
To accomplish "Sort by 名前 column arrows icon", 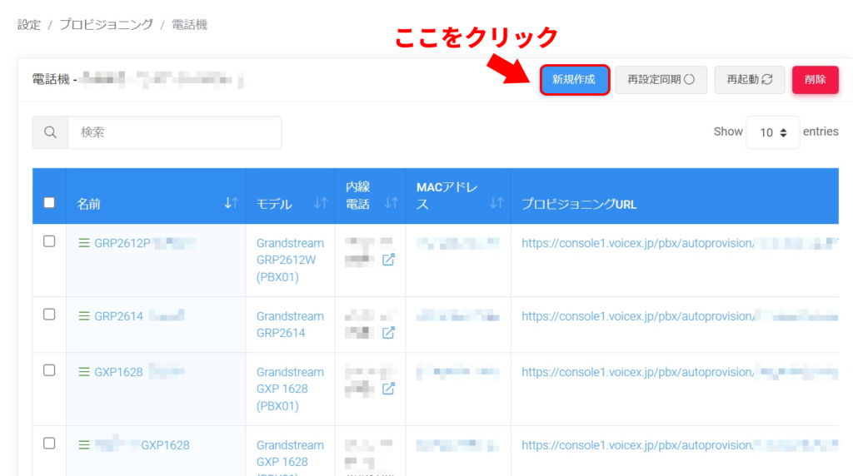I will (x=232, y=203).
